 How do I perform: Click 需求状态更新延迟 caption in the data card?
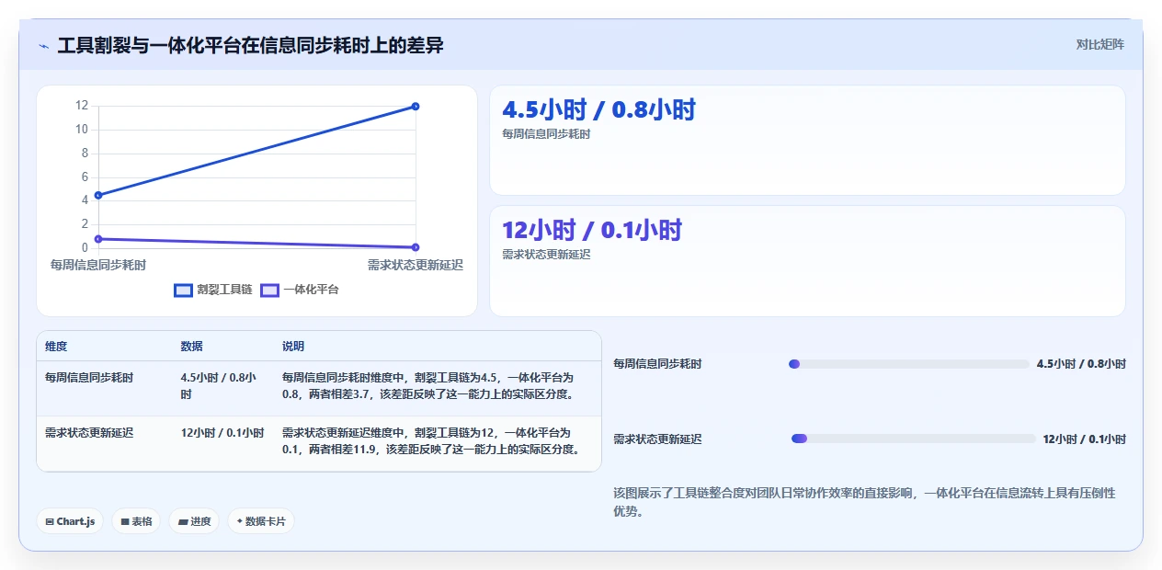click(x=546, y=255)
